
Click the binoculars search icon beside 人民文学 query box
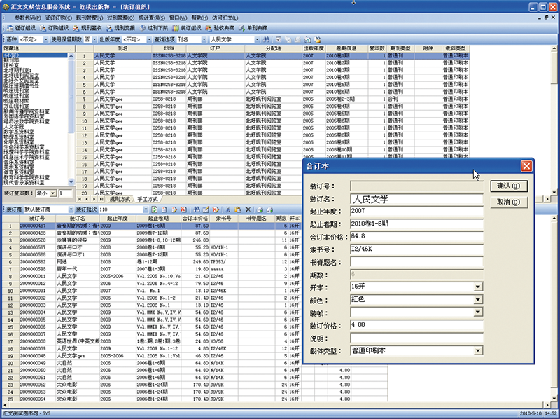click(x=266, y=39)
